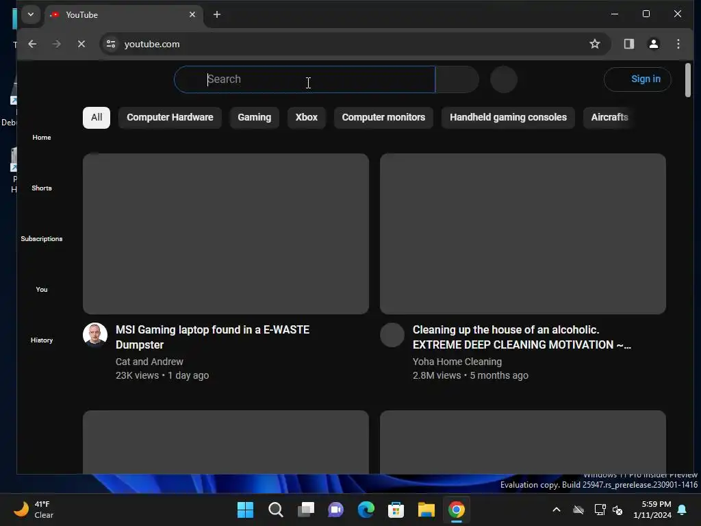Filter by Aircrafts chip
Image resolution: width=701 pixels, height=526 pixels.
click(x=610, y=118)
